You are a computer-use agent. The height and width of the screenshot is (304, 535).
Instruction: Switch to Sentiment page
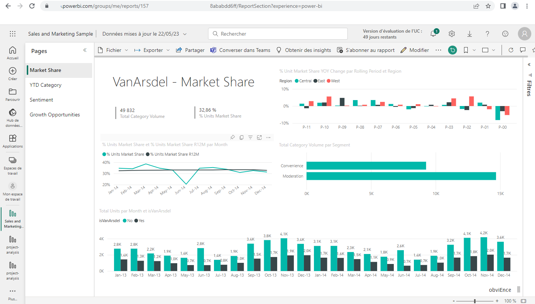pos(59,100)
